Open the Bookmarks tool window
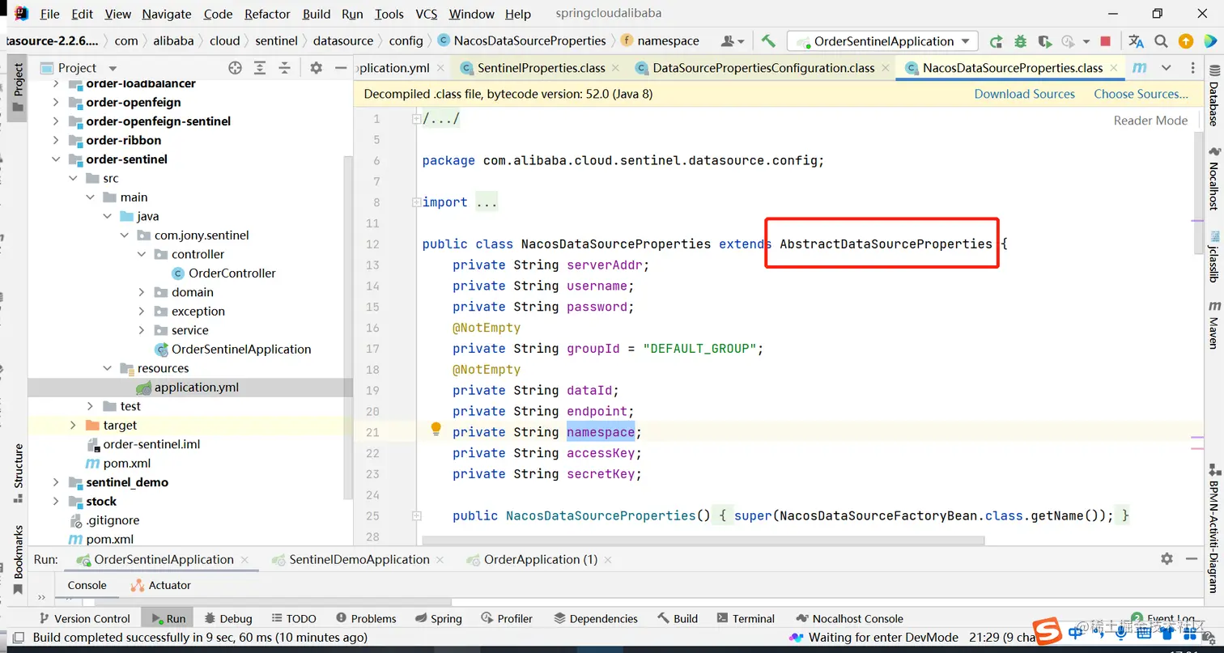The height and width of the screenshot is (653, 1224). 18,560
